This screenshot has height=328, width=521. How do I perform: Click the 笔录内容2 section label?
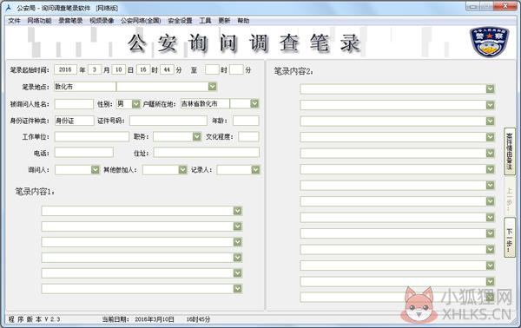(293, 71)
